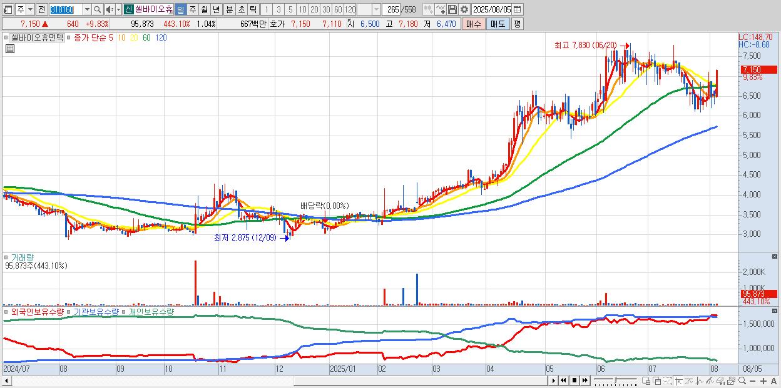The width and height of the screenshot is (781, 388).
Task: Click interval preset 60
Action: (x=338, y=9)
